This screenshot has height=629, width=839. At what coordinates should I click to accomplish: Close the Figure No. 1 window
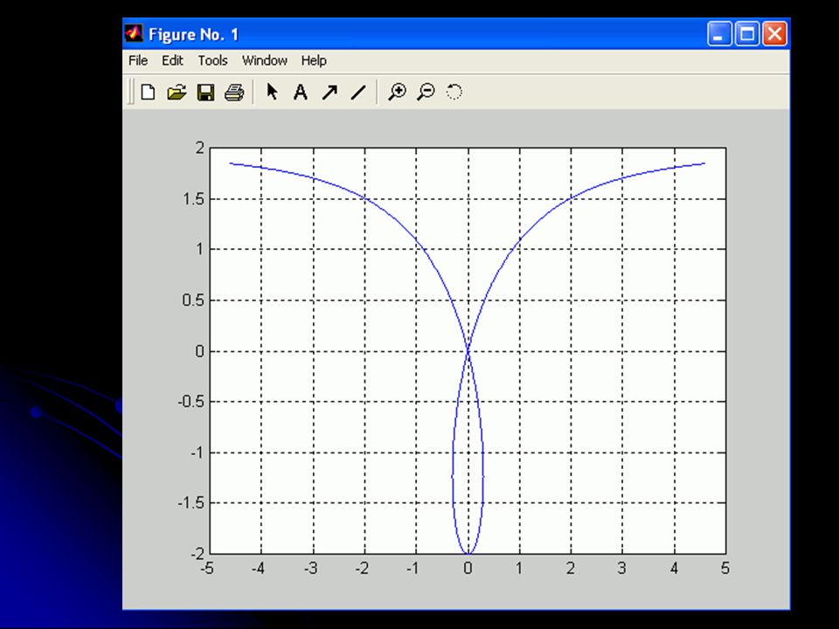point(774,34)
